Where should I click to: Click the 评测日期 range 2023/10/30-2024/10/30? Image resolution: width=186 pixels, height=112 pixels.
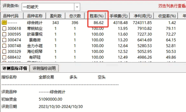point(61,107)
